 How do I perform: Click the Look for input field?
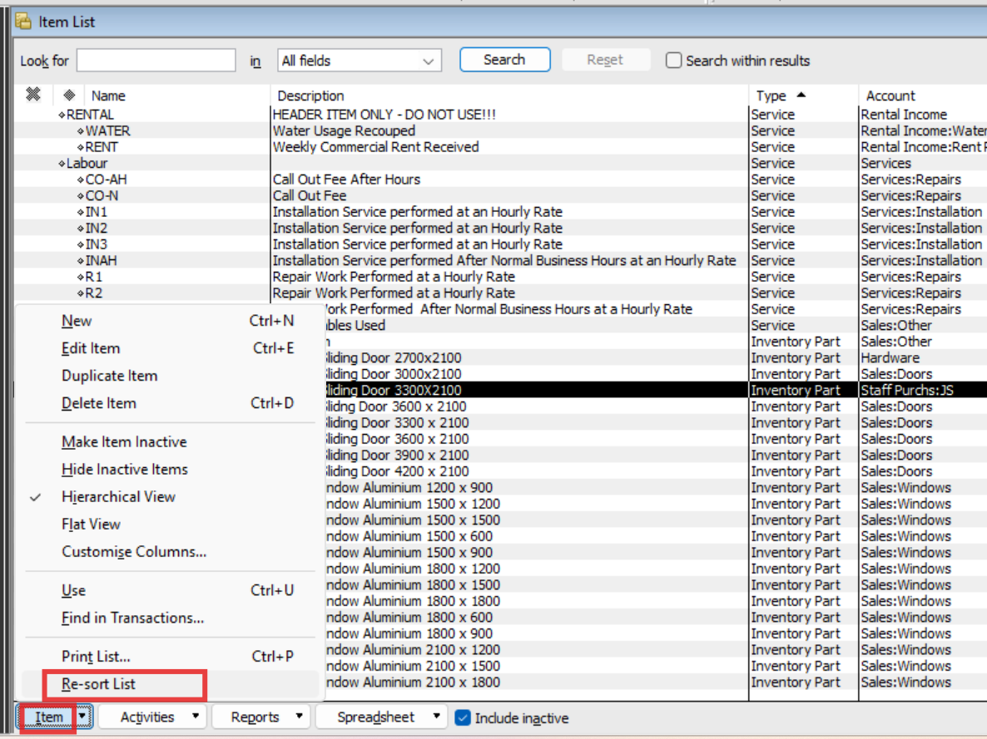pos(156,61)
